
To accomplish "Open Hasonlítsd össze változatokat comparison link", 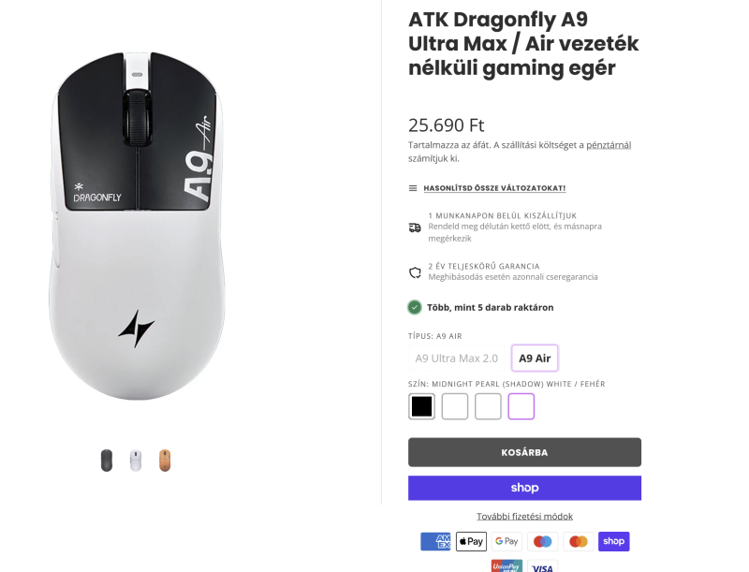I will (493, 188).
